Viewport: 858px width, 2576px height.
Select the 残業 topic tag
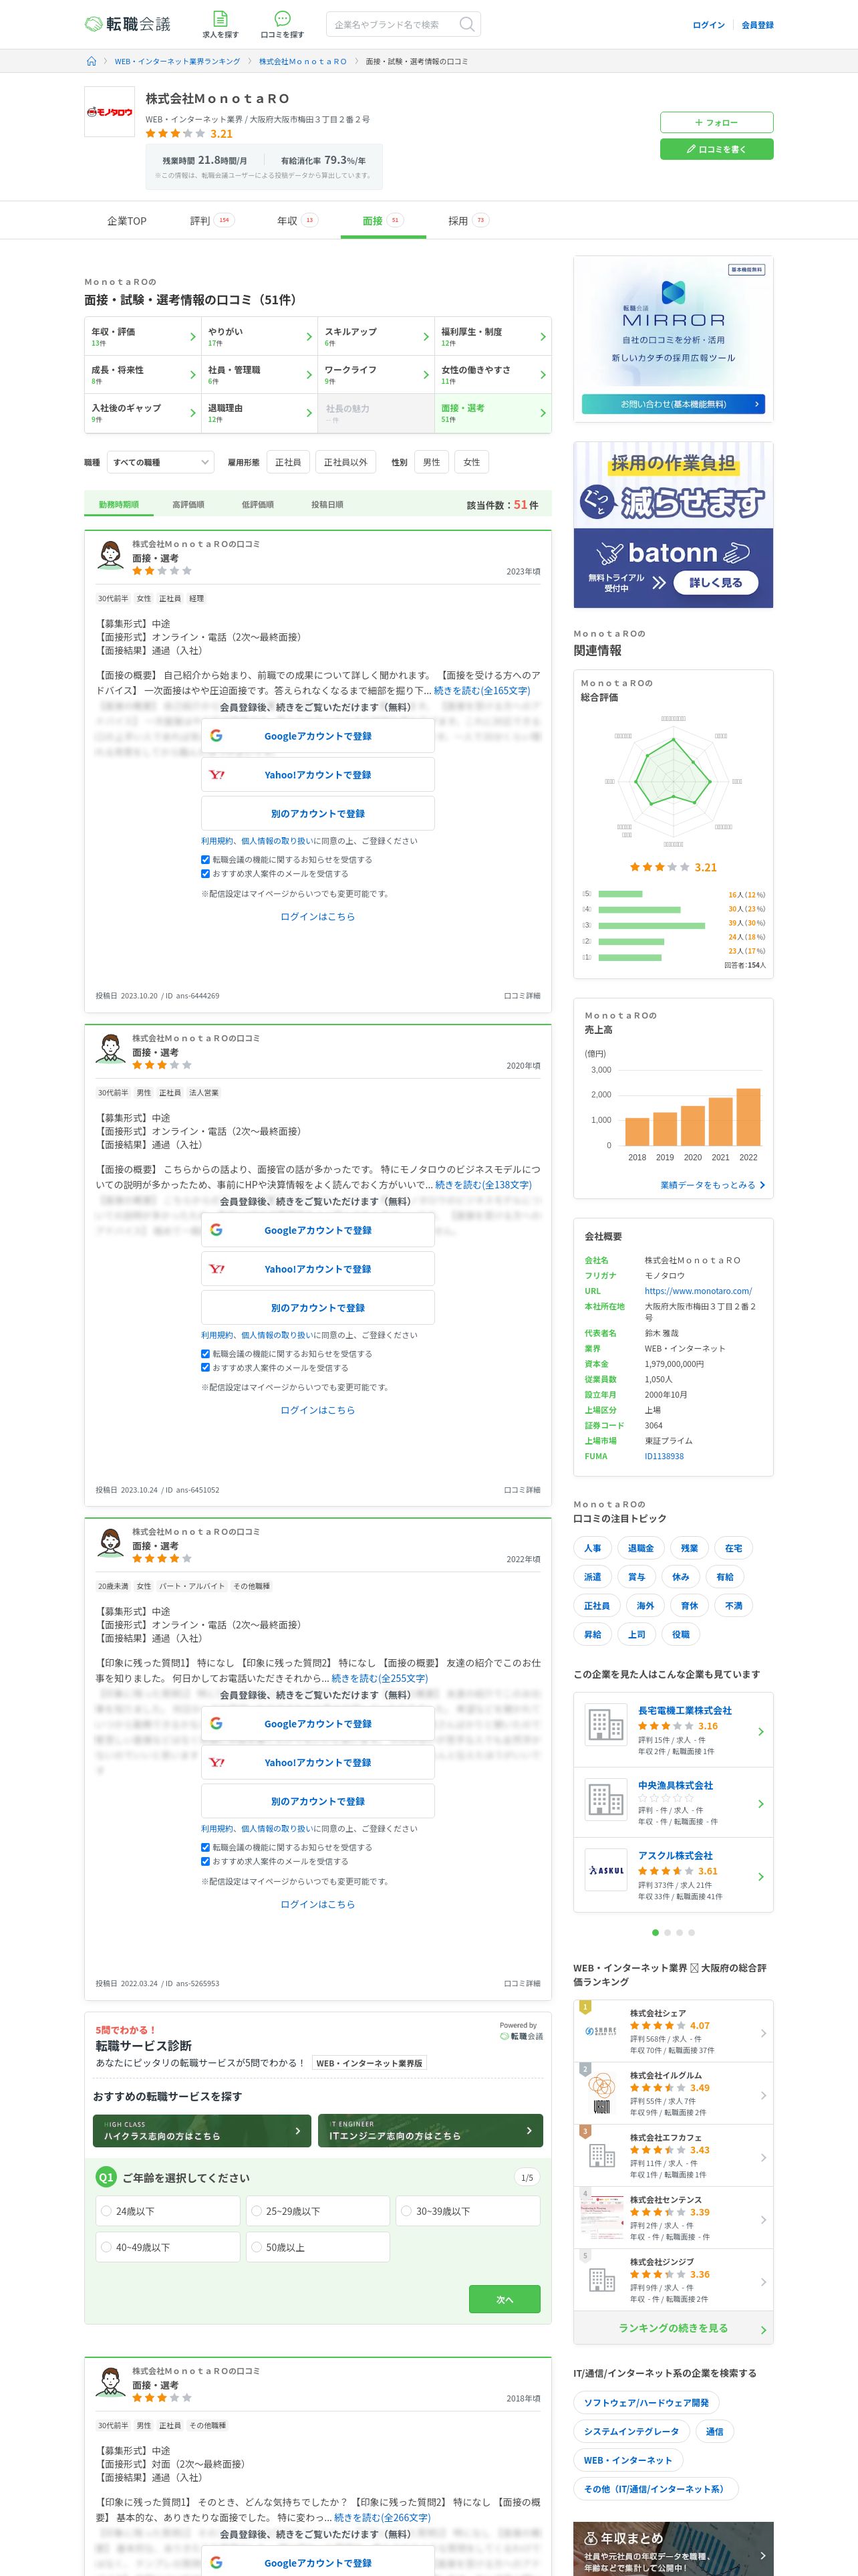click(x=689, y=1548)
